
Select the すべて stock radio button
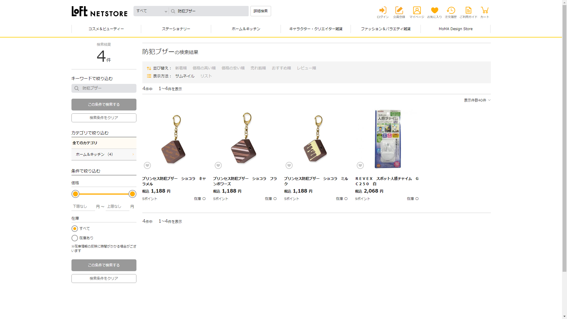pos(75,229)
